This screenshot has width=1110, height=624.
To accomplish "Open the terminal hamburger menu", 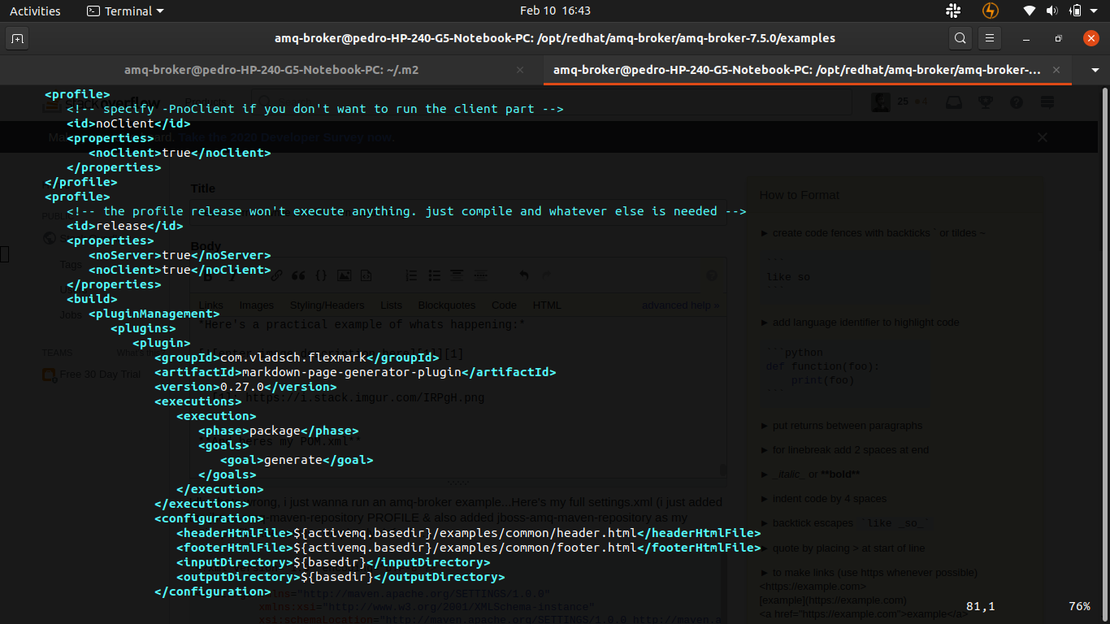I will [x=989, y=38].
